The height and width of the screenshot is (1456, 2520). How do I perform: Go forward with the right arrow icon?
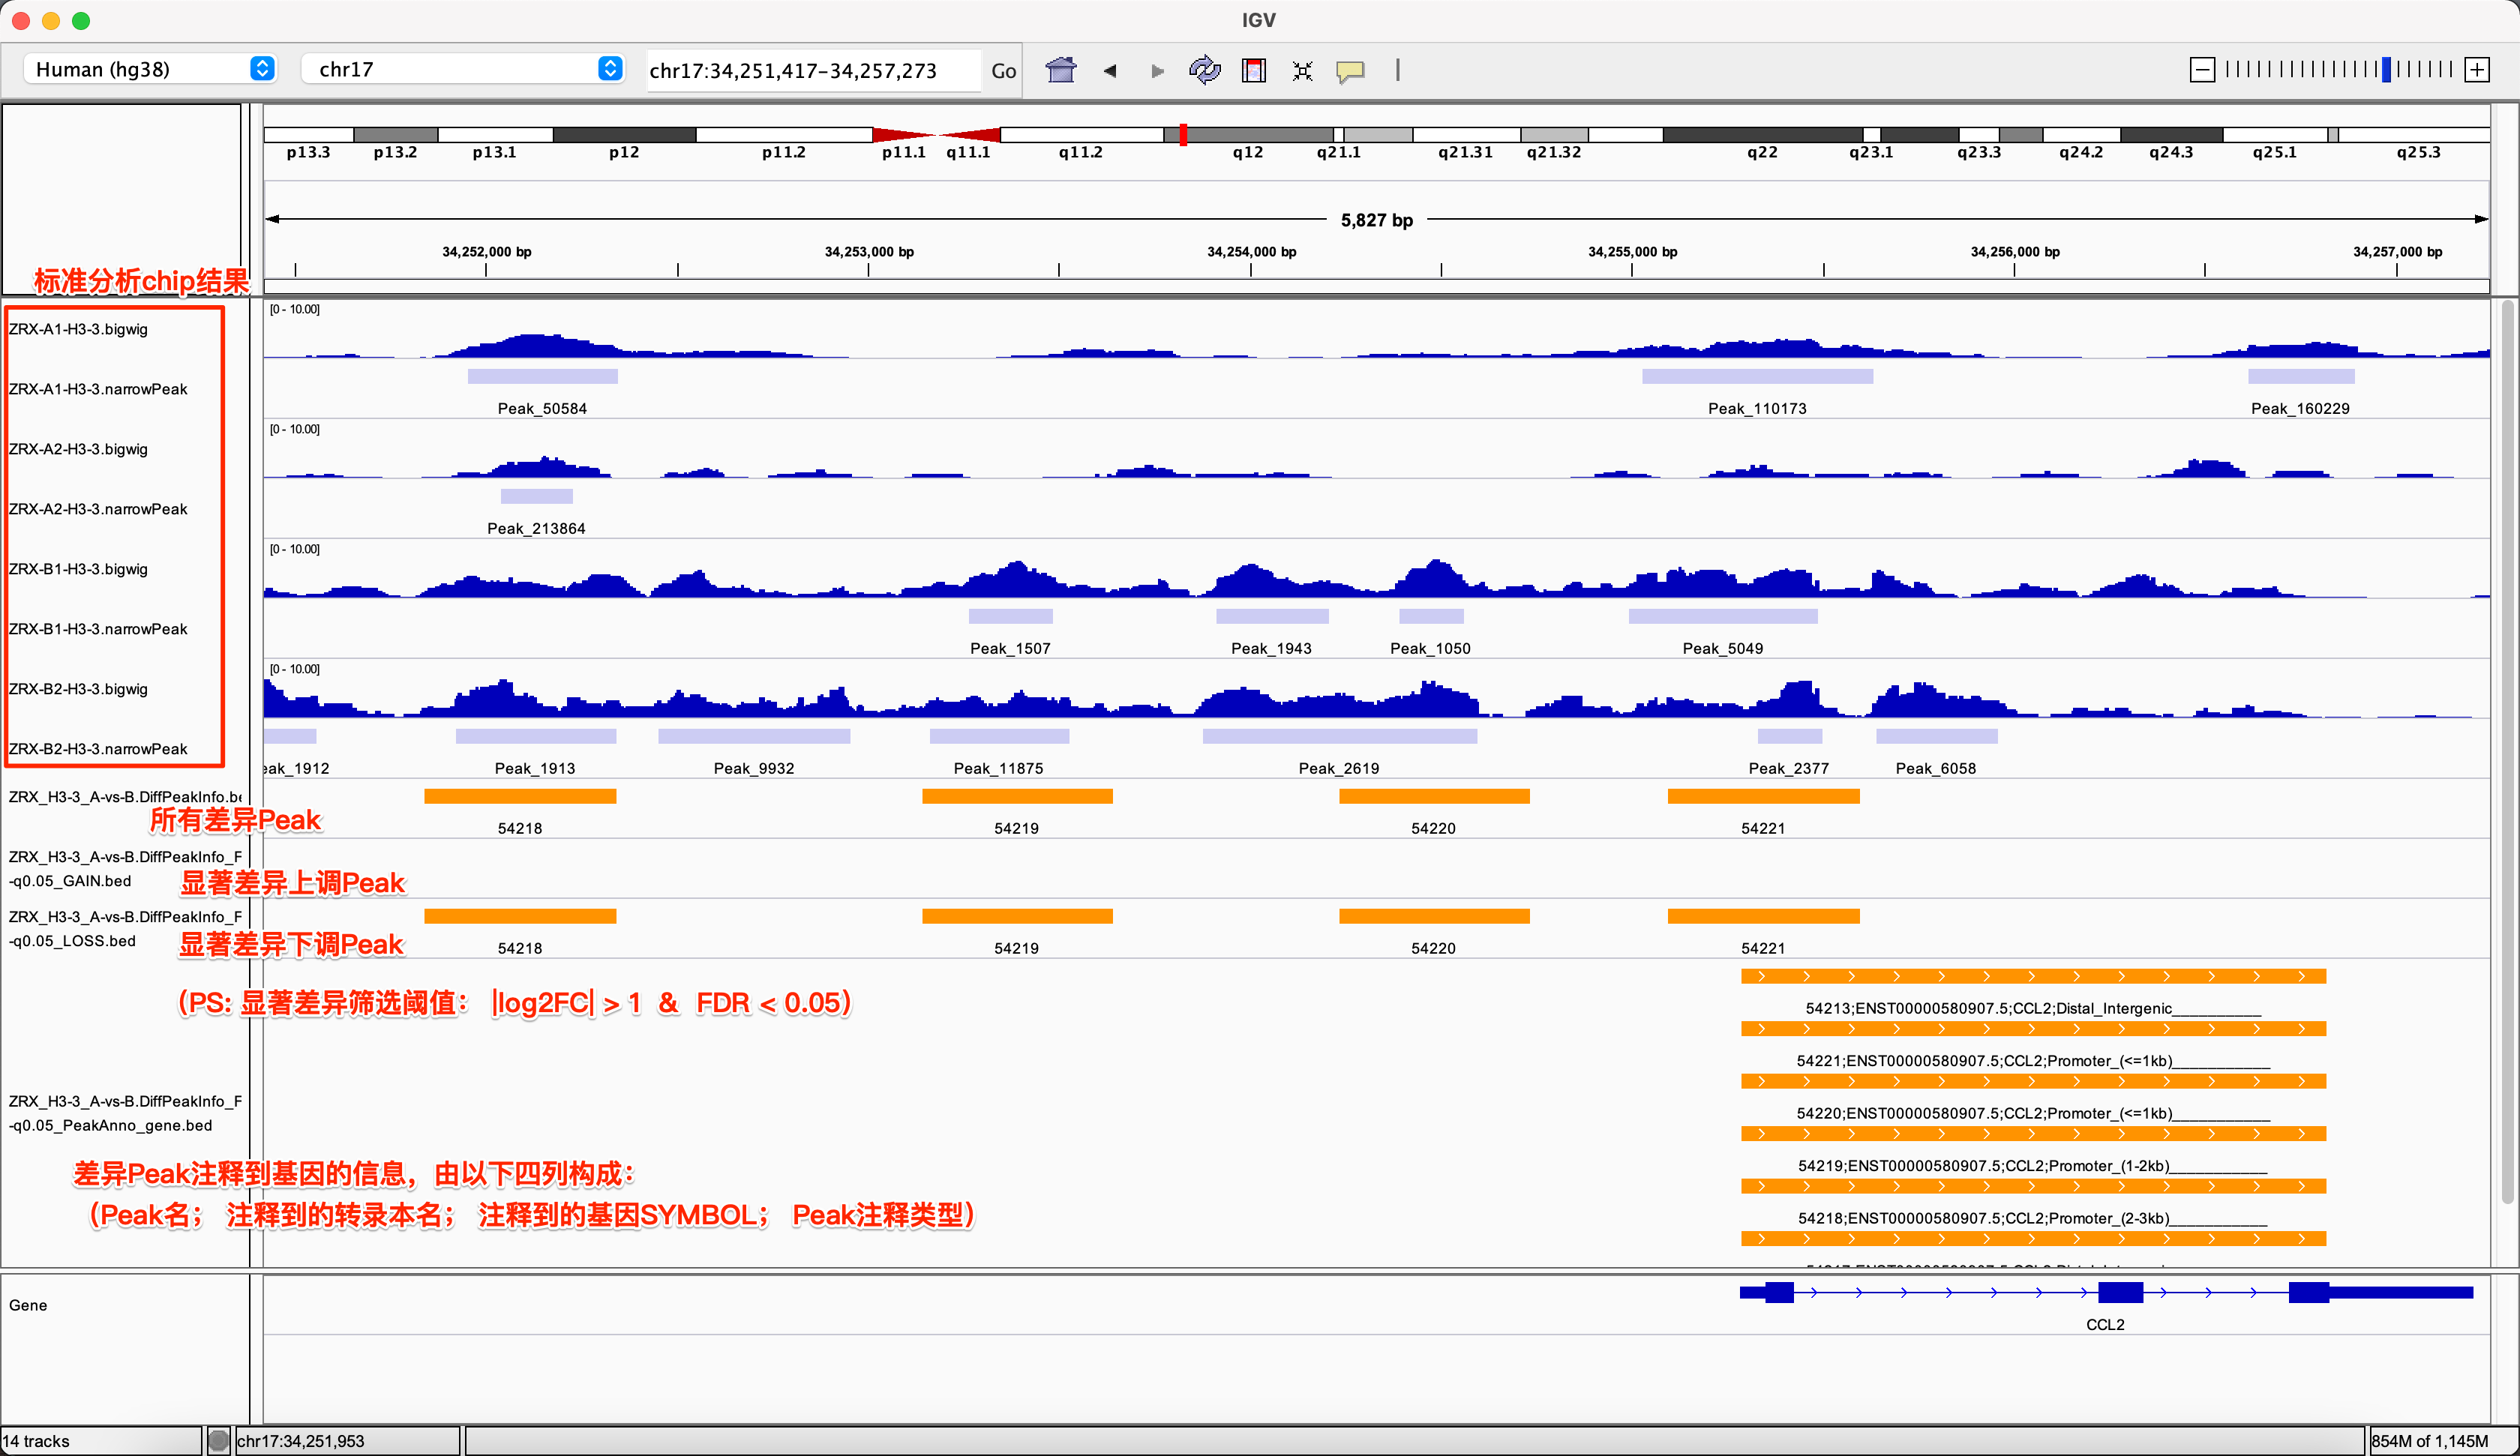[1157, 70]
